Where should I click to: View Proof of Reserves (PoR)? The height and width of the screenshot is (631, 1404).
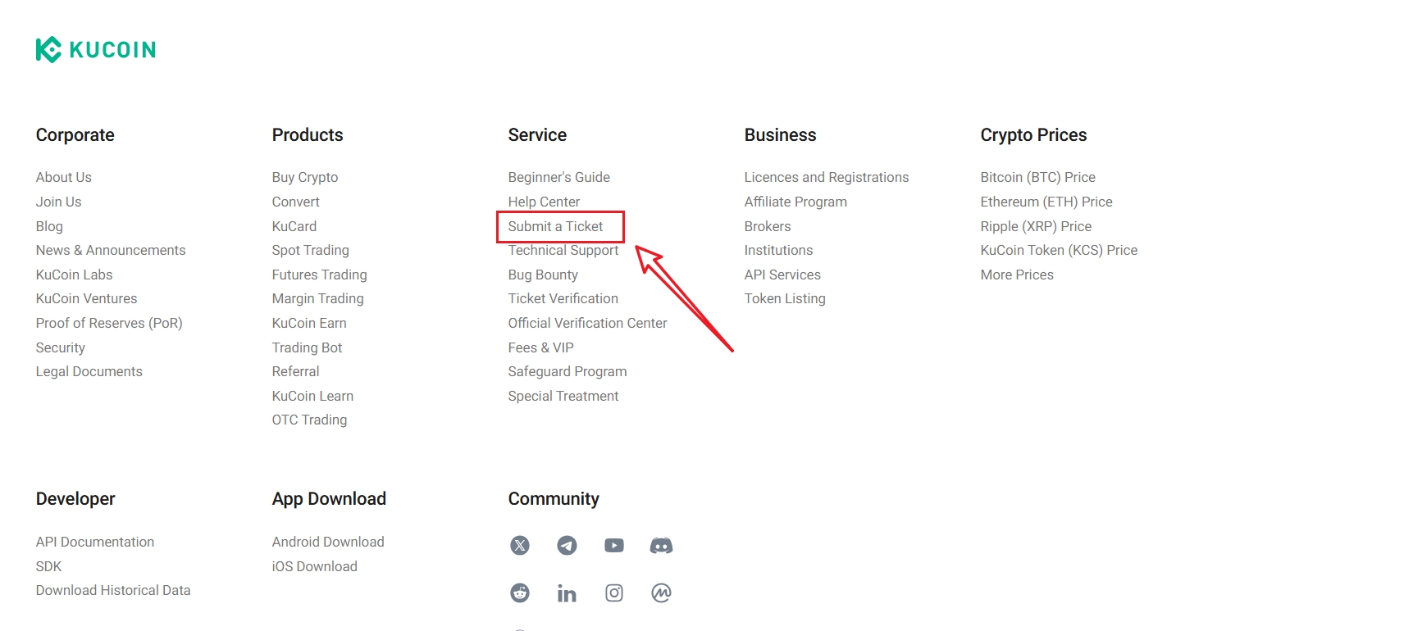pos(109,324)
